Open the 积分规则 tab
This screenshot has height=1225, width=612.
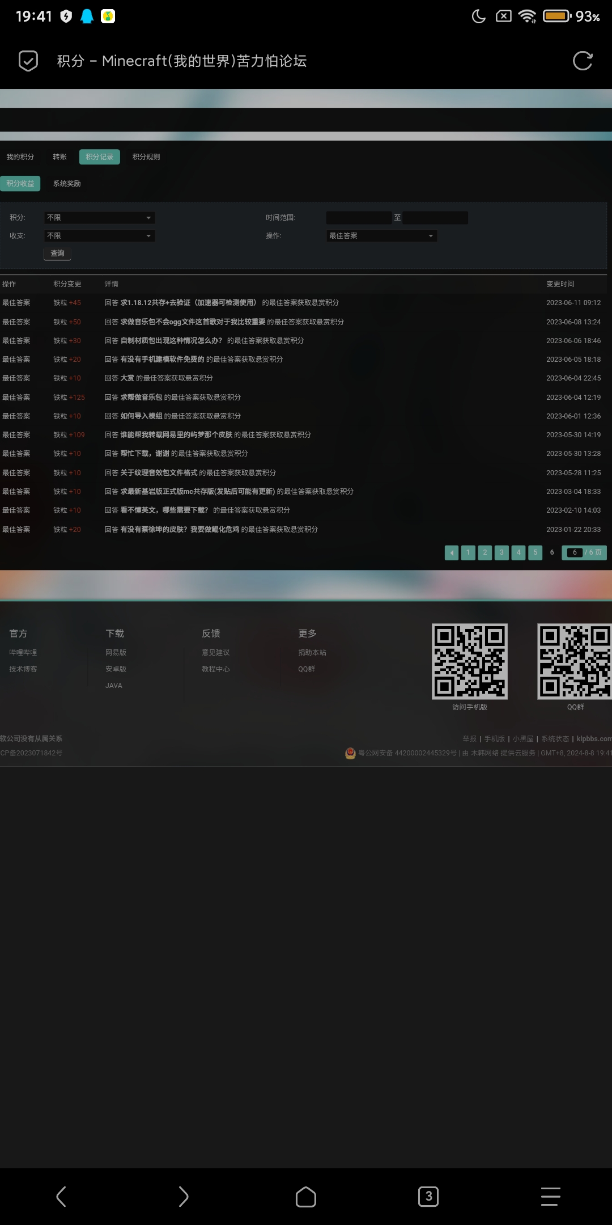[x=146, y=157]
